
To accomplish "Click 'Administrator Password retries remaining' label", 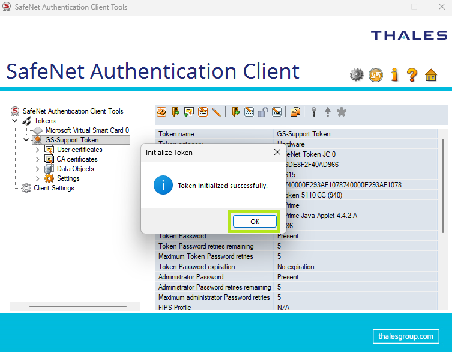I will [214, 287].
